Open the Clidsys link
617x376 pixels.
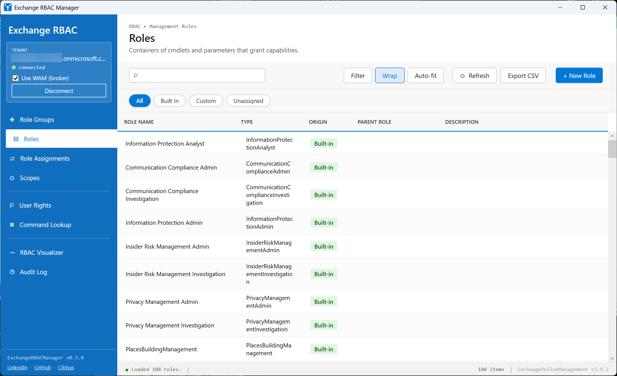(66, 367)
